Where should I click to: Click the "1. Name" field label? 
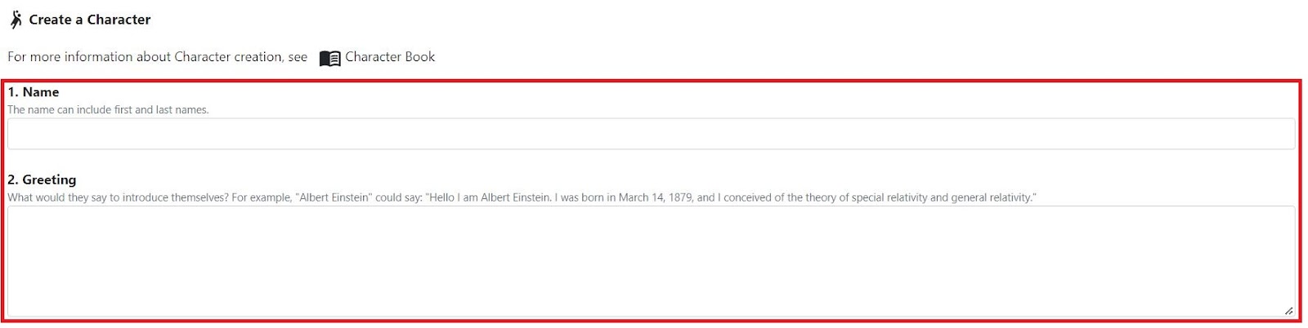[x=34, y=92]
